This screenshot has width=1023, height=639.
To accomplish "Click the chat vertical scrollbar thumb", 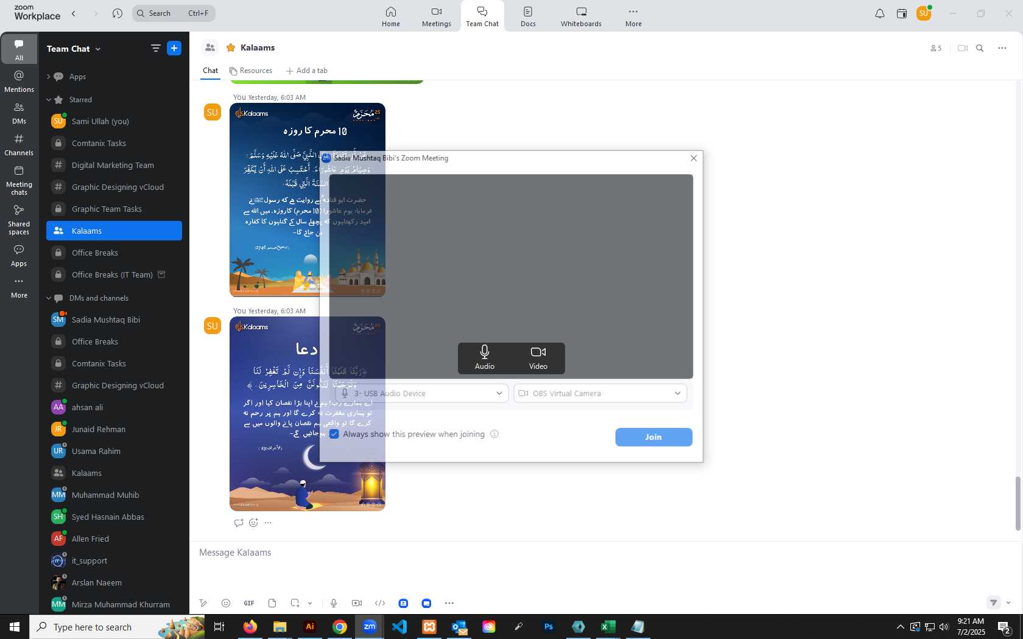I will (1018, 503).
